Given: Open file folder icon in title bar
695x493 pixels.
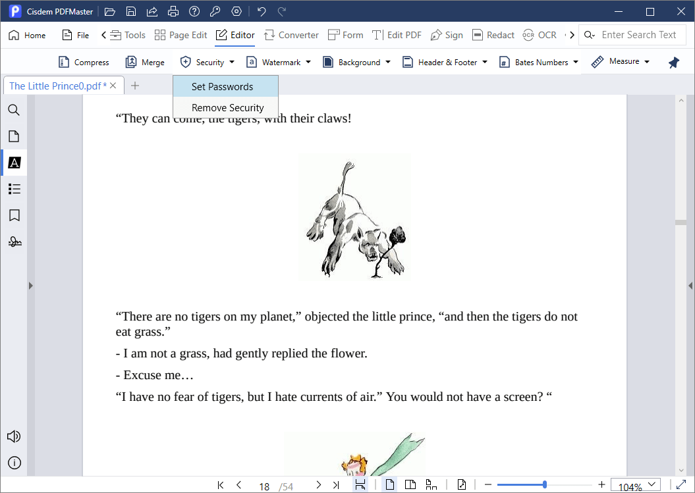Looking at the screenshot, I should point(110,11).
